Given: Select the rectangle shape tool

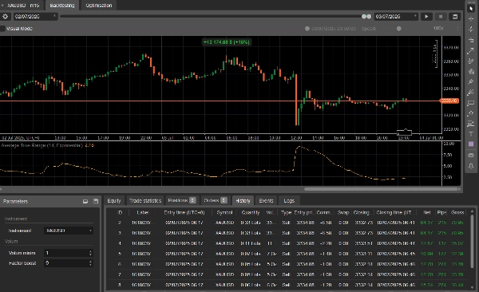Looking at the screenshot, I should click(x=471, y=103).
